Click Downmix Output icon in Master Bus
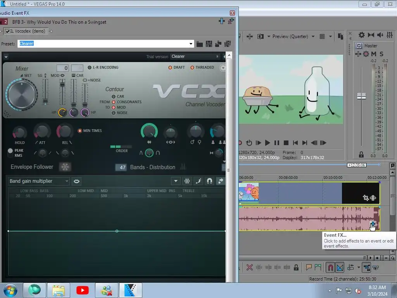 click(371, 35)
